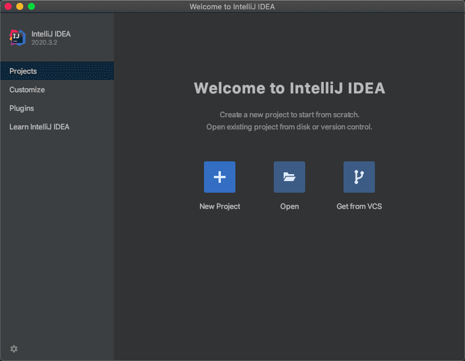This screenshot has height=361, width=465.
Task: Close the welcome window with the red button
Action: click(8, 6)
